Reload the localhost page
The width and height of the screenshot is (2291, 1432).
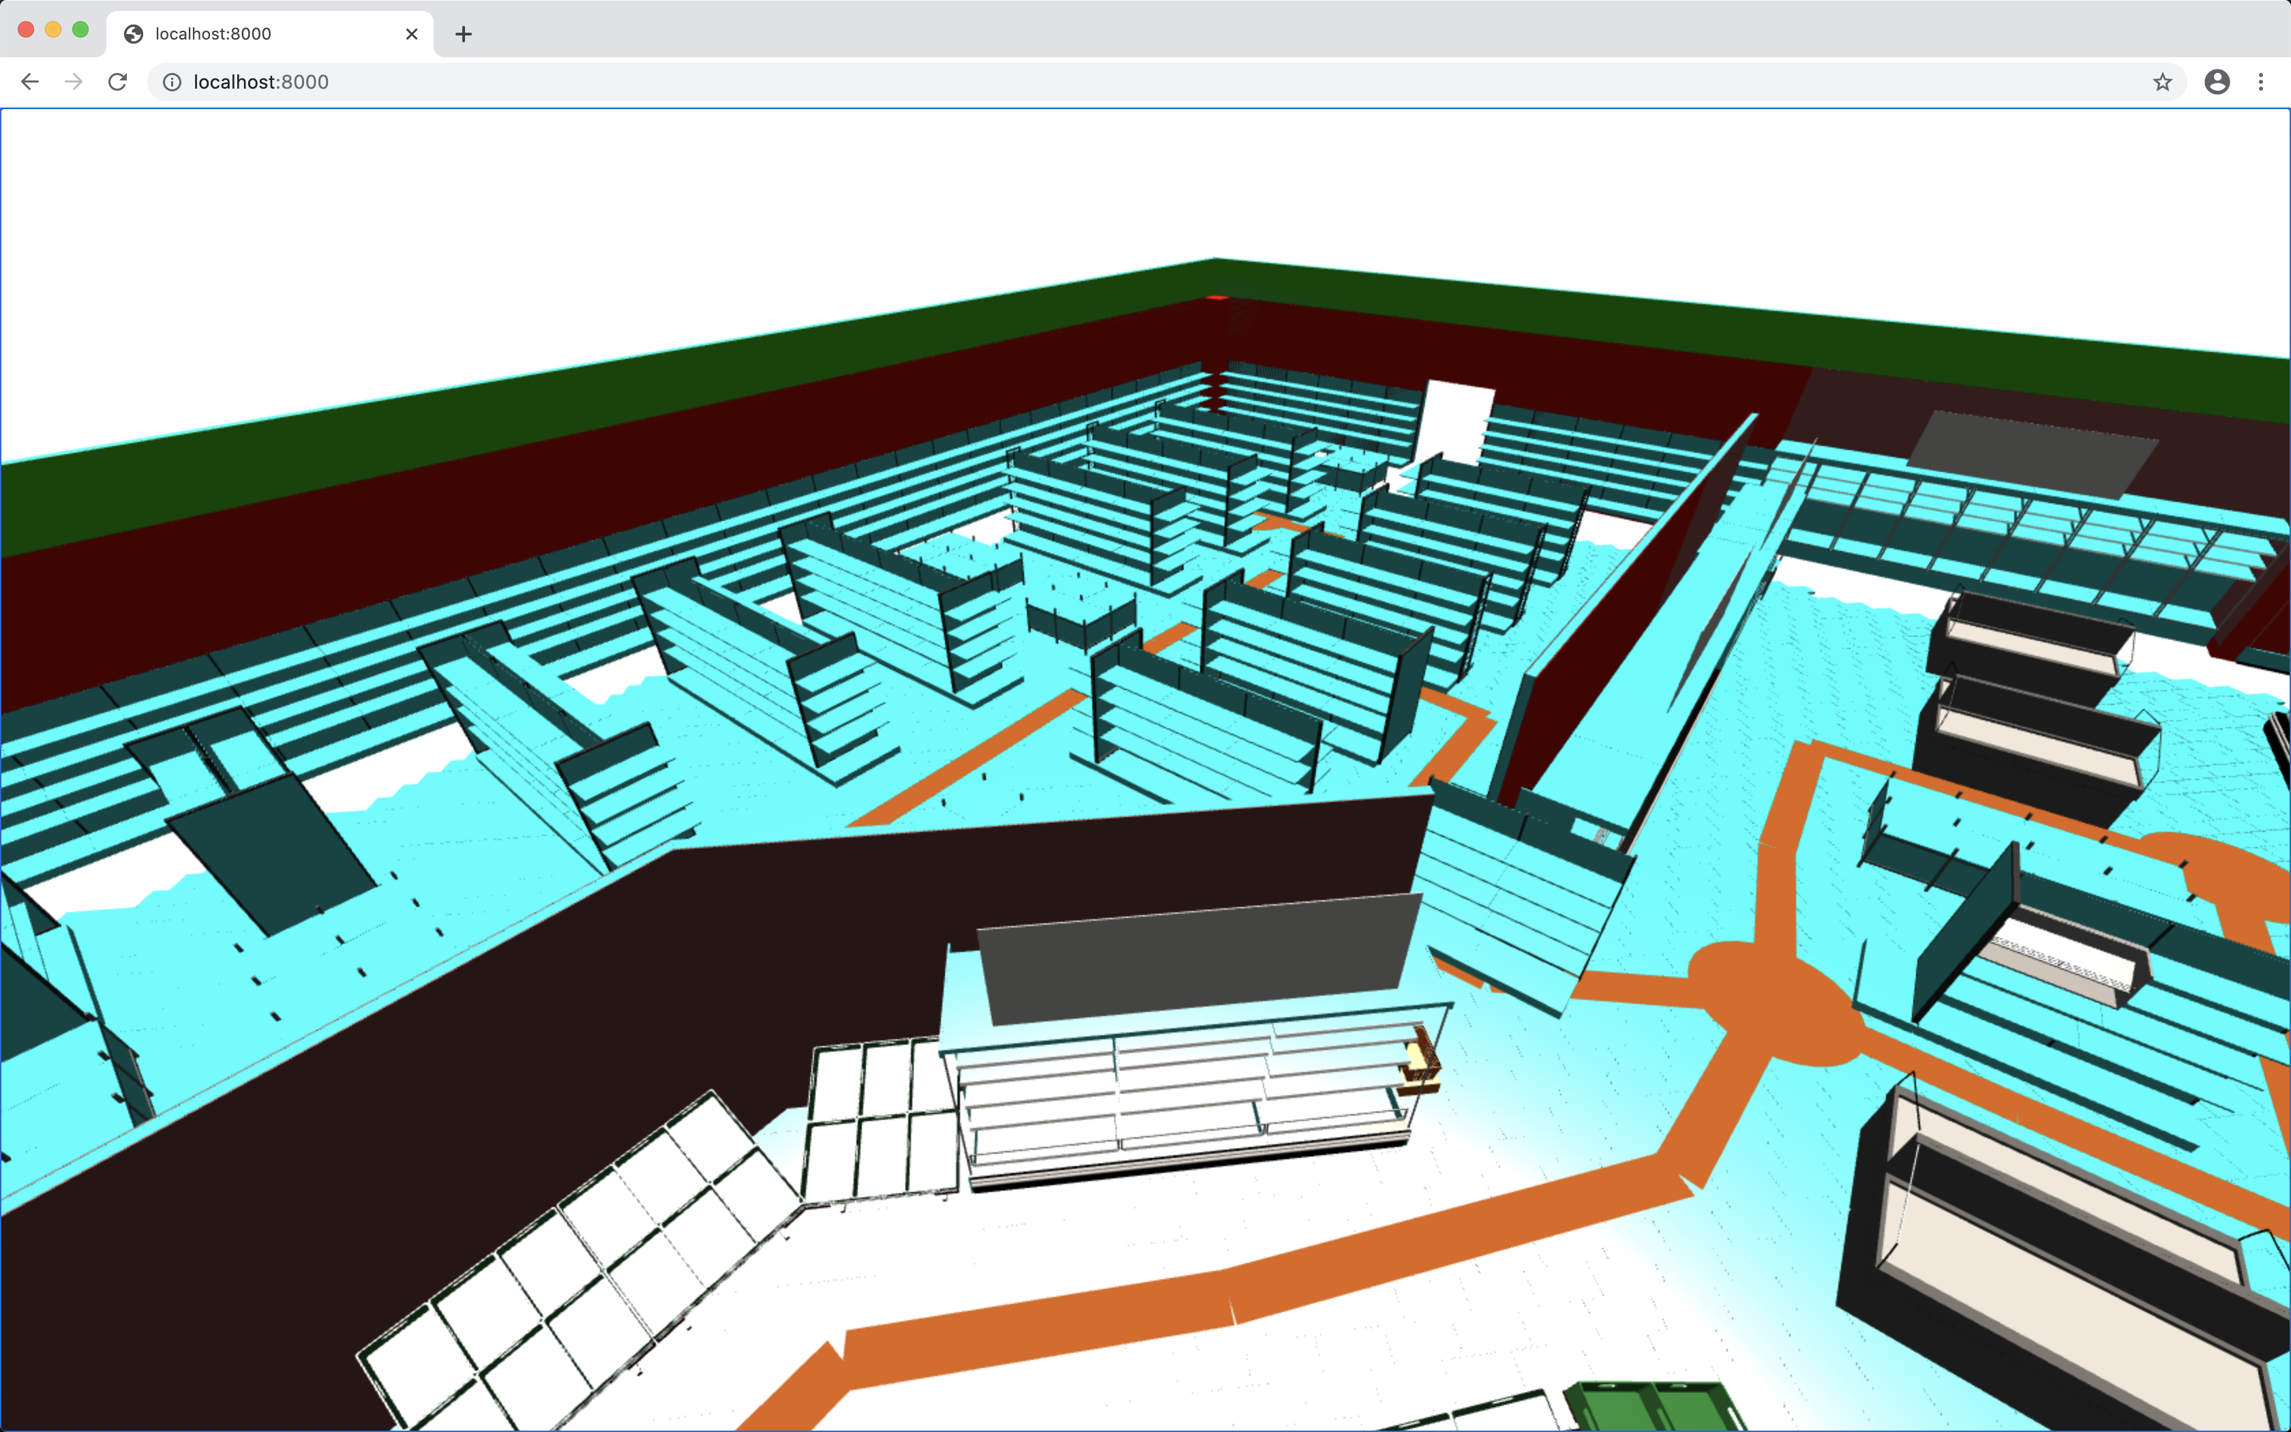tap(117, 83)
